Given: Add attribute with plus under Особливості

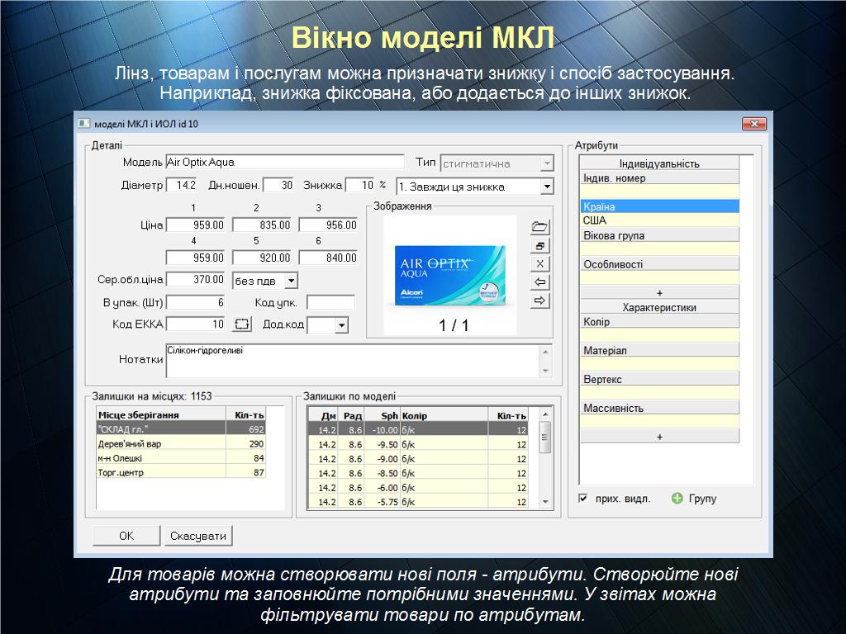Looking at the screenshot, I should [658, 293].
